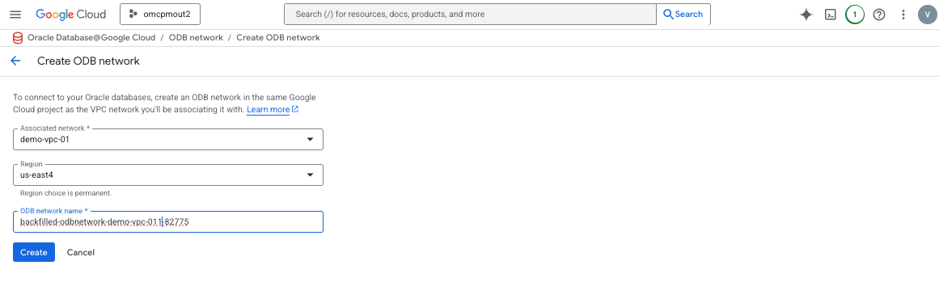The width and height of the screenshot is (939, 303).
Task: Click the Cancel button
Action: click(x=81, y=252)
